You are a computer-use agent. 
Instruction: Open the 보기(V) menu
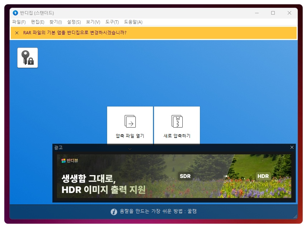[93, 22]
